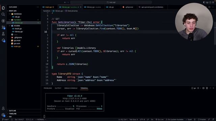216x121 pixels.
Task: Open main.go file in explorer
Action: point(24,46)
